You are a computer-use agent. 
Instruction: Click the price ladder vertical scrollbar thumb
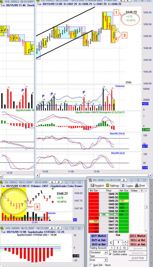(x=146, y=207)
